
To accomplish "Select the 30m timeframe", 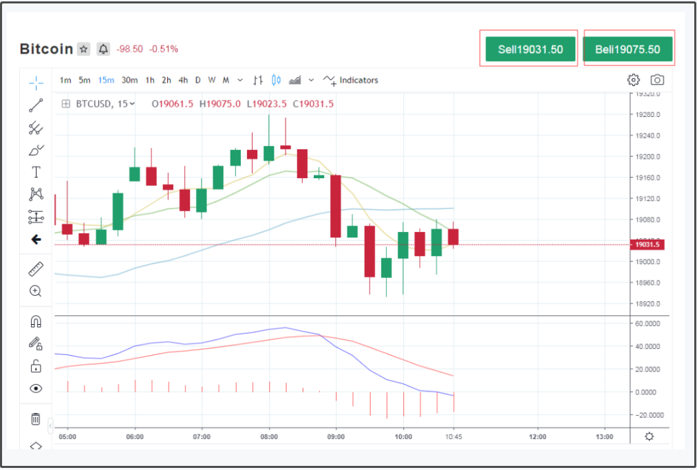I will (x=129, y=80).
